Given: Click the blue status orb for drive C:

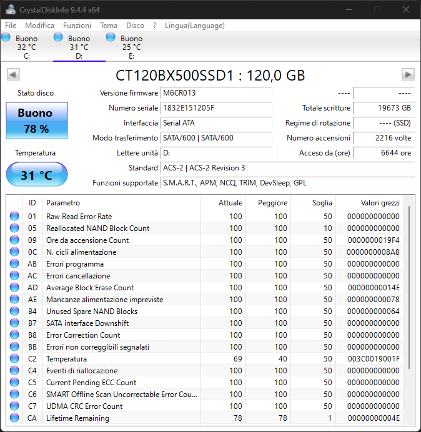Looking at the screenshot, I should click(x=6, y=37).
